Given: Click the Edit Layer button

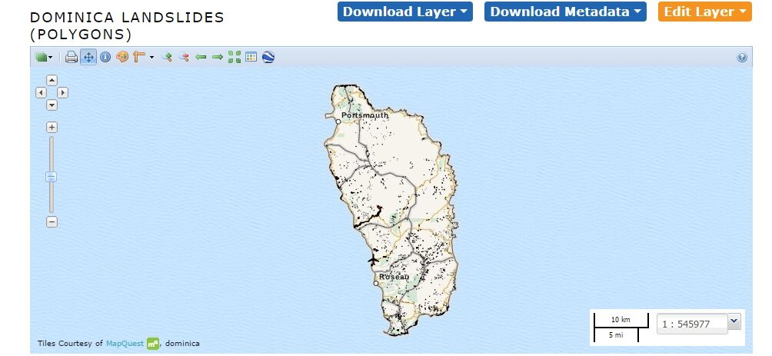Looking at the screenshot, I should [x=704, y=12].
